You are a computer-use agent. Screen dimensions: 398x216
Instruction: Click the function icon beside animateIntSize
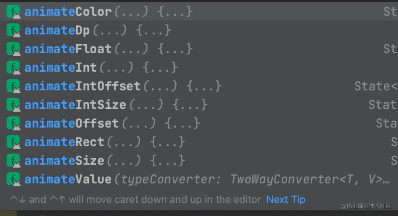point(13,104)
